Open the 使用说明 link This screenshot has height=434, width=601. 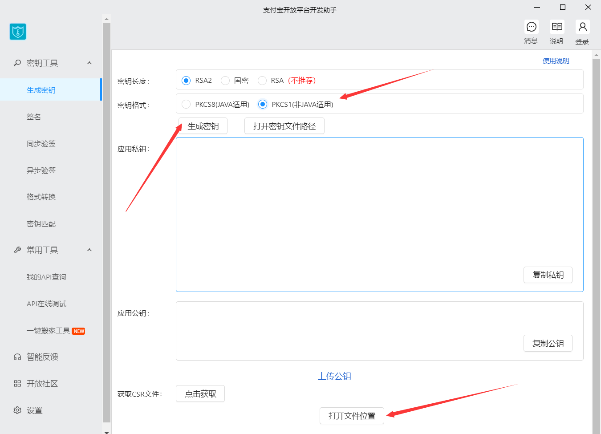556,61
